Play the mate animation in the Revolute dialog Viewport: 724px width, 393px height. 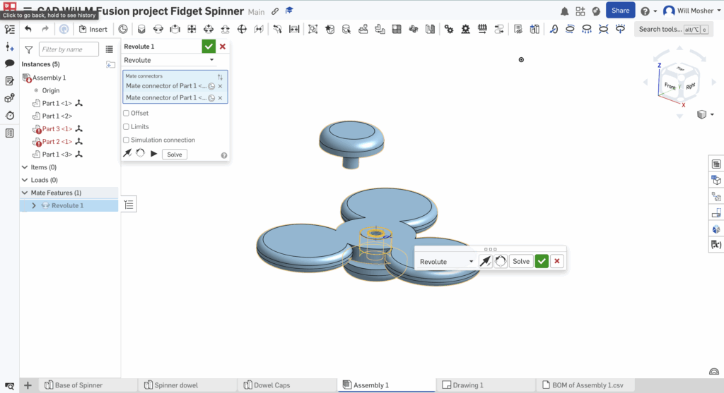tap(153, 154)
